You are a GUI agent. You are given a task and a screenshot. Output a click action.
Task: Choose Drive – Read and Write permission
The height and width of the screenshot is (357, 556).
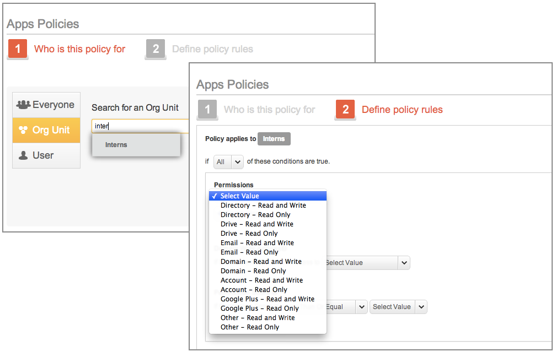tap(256, 224)
